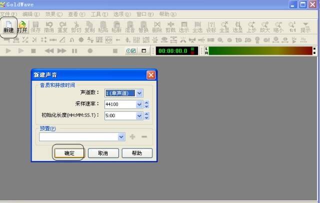Increase the 初始化长度 value with the up arrow
320x203 pixels.
click(x=146, y=114)
